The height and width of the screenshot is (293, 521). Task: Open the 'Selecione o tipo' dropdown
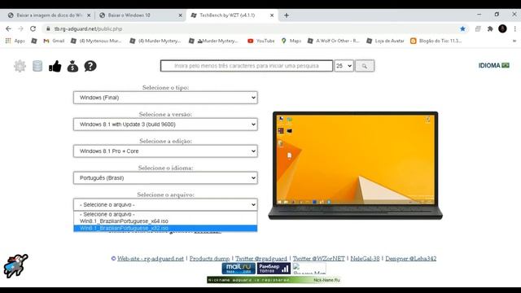point(165,98)
